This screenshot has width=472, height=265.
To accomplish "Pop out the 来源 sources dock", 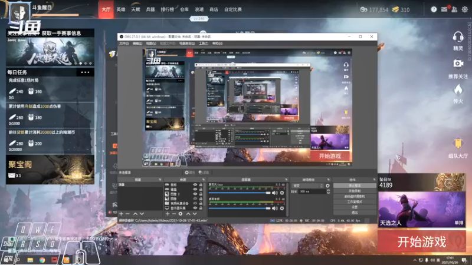I will click(x=204, y=180).
